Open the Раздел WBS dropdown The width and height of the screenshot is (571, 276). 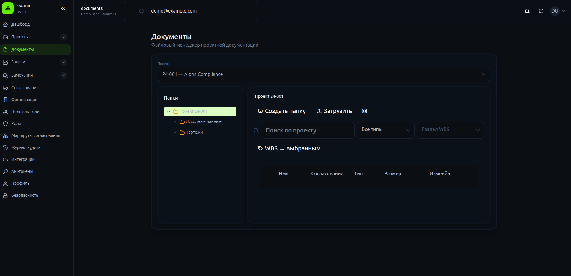tap(450, 130)
